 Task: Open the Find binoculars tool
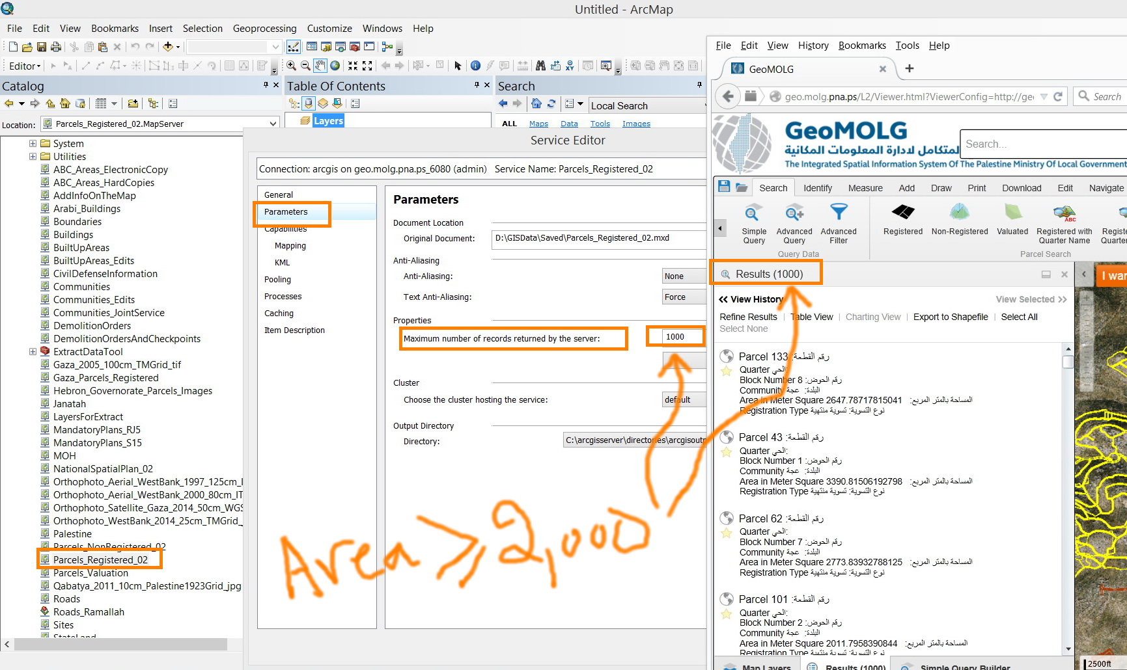(540, 66)
